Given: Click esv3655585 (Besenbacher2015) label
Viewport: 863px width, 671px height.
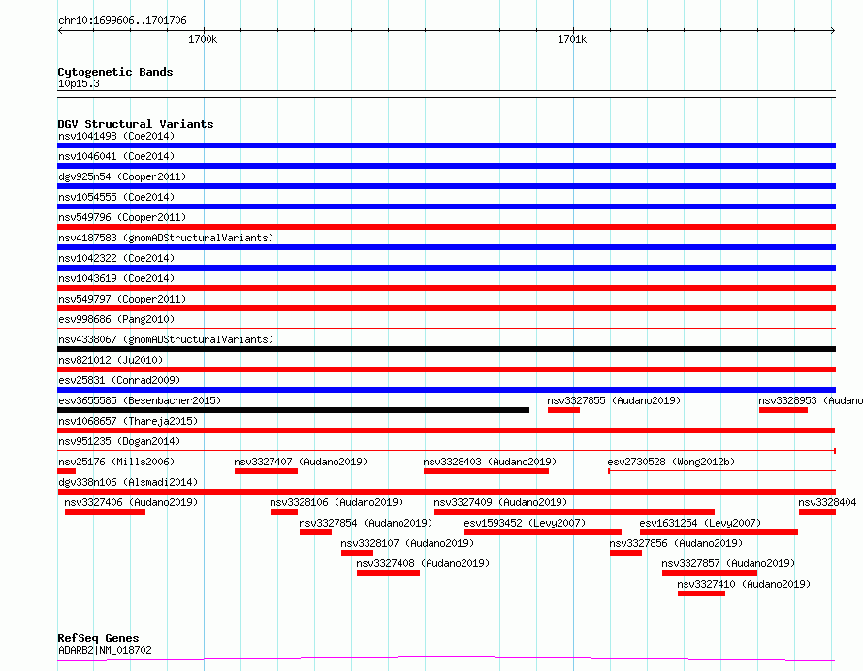Looking at the screenshot, I should coord(140,400).
